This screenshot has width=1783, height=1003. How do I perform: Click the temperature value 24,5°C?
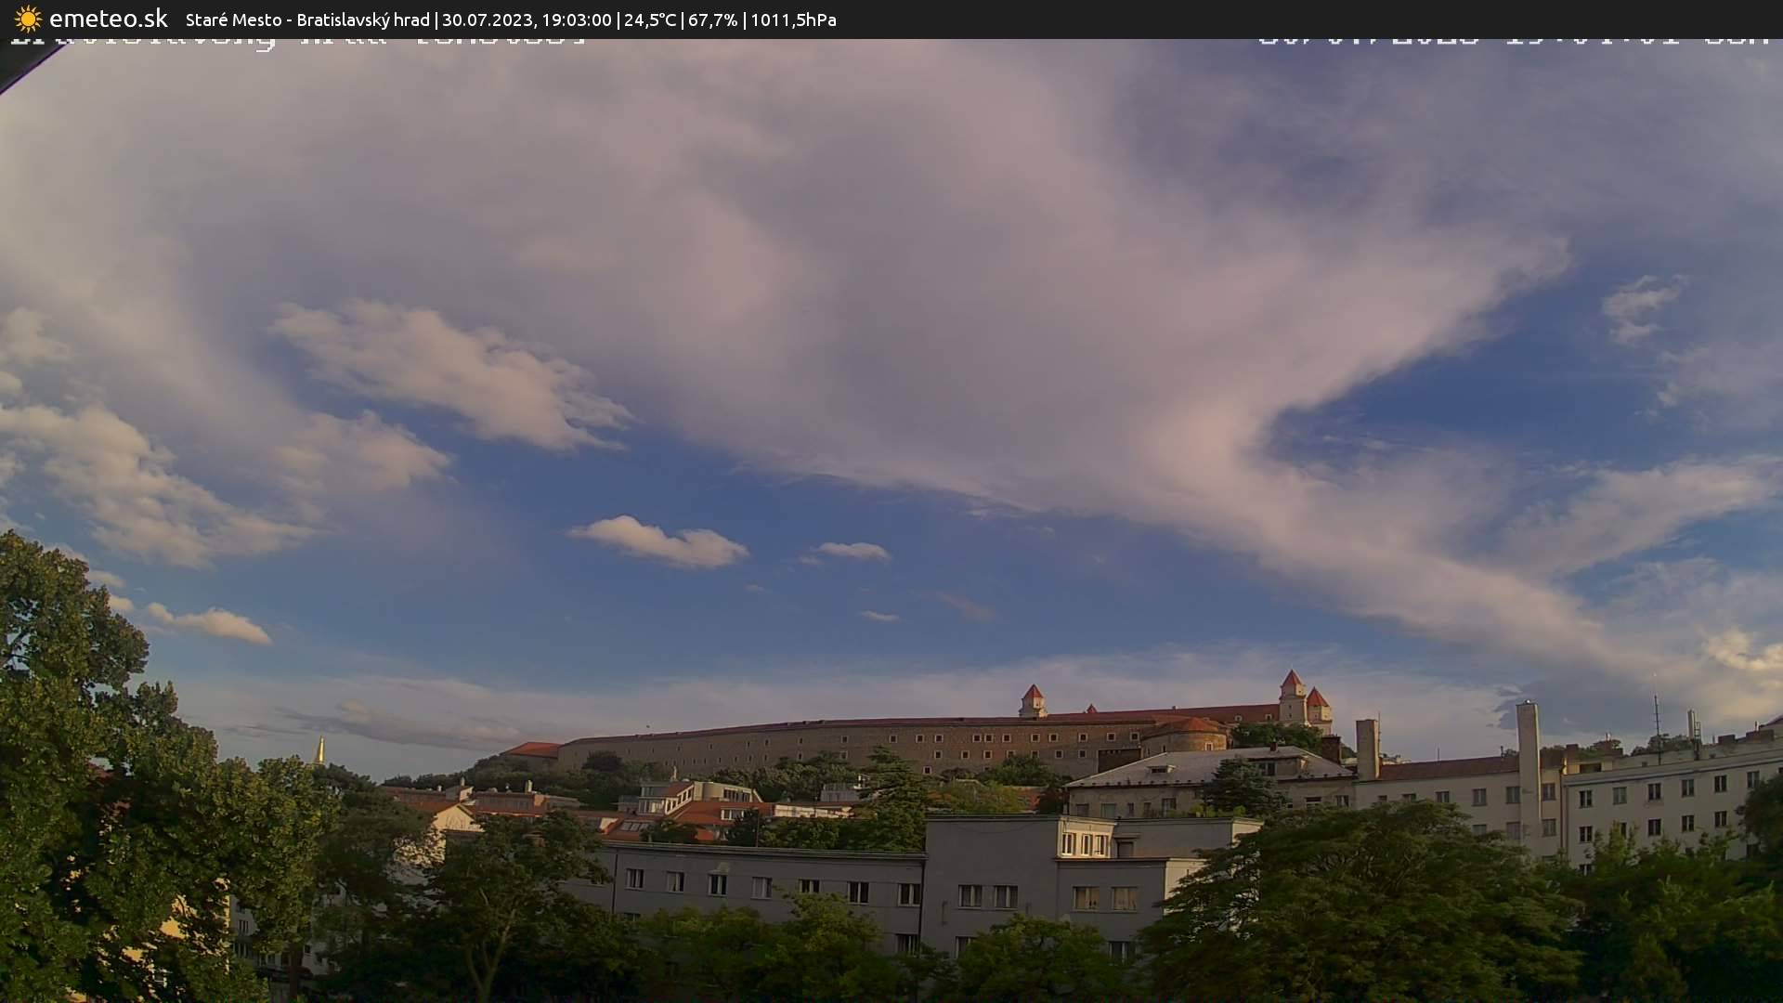click(x=650, y=19)
